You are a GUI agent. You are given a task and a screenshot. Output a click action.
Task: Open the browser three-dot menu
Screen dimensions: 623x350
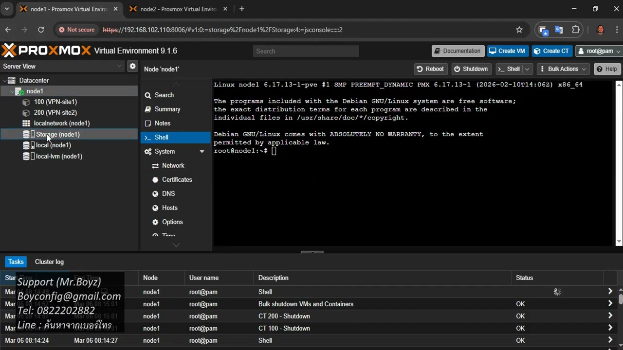tap(616, 30)
